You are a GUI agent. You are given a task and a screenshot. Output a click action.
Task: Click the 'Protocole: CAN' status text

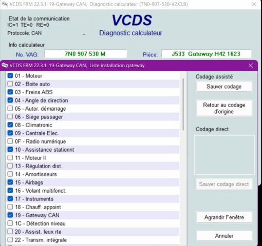point(25,33)
